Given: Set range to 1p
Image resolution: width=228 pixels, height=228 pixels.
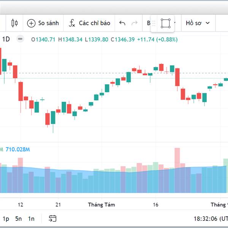Looking at the screenshot, I should tap(6, 219).
